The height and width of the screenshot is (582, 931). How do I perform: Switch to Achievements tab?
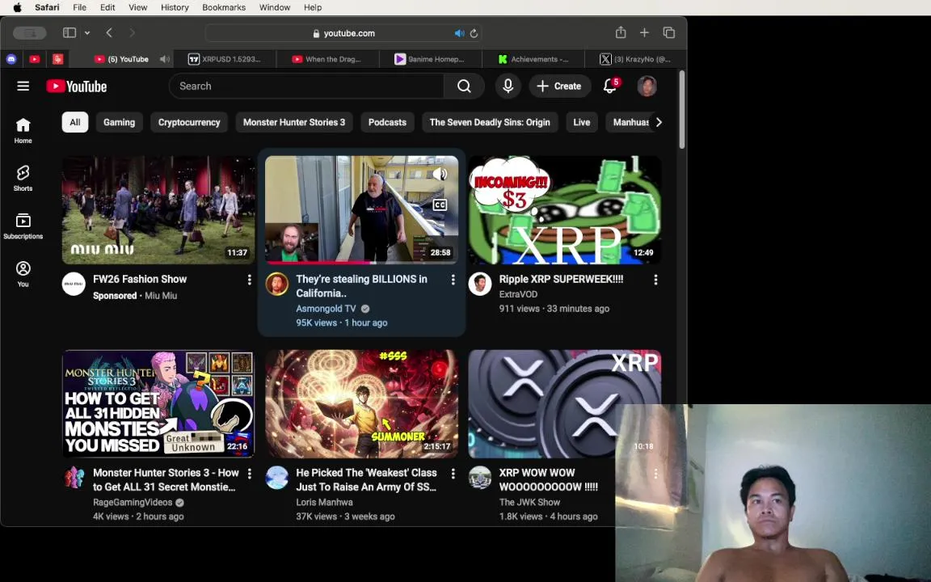point(533,59)
